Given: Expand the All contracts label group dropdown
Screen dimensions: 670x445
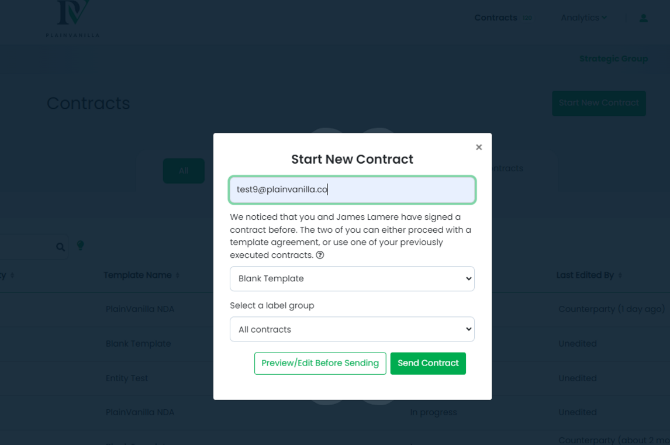Looking at the screenshot, I should pyautogui.click(x=352, y=330).
